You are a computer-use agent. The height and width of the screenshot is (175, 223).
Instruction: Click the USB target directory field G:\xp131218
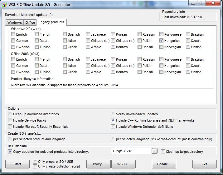click(x=131, y=151)
